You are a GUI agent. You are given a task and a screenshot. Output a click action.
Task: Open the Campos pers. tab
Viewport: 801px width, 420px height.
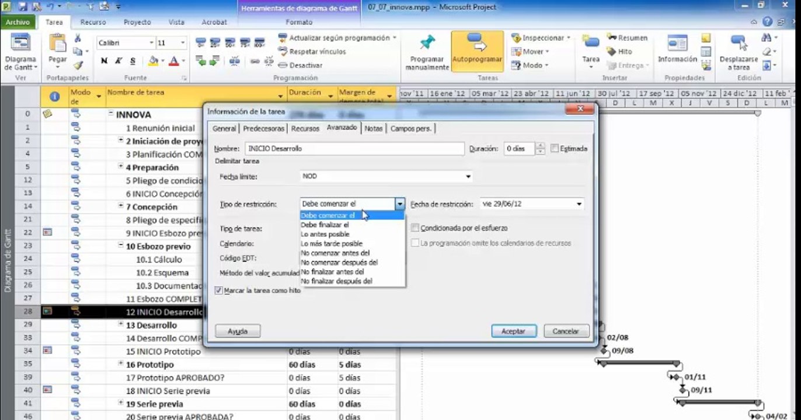click(x=411, y=128)
